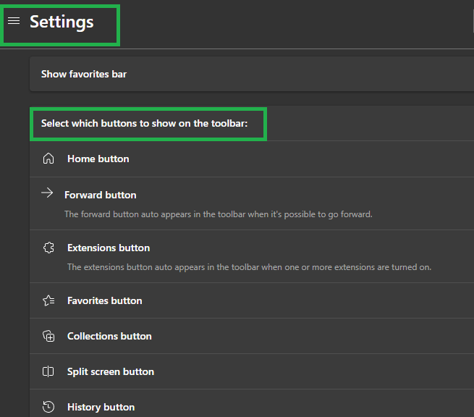
Task: Click the Forward button description text
Action: click(x=218, y=214)
